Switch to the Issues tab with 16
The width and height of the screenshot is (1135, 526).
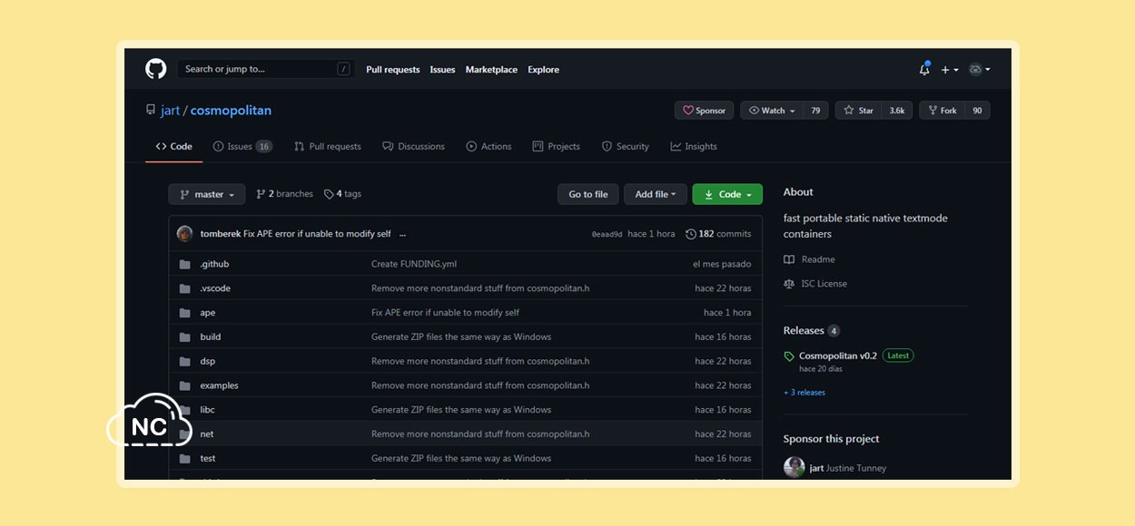242,146
